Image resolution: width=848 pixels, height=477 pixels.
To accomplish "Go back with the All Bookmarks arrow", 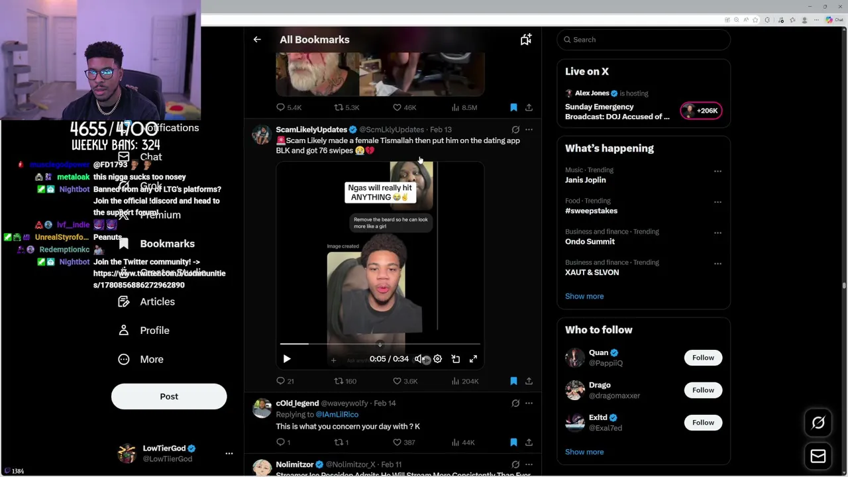I will pyautogui.click(x=257, y=40).
